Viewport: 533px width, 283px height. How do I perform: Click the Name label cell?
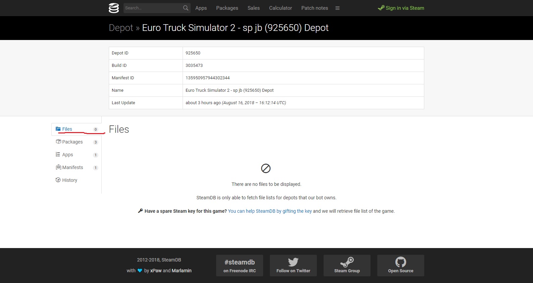(x=146, y=90)
